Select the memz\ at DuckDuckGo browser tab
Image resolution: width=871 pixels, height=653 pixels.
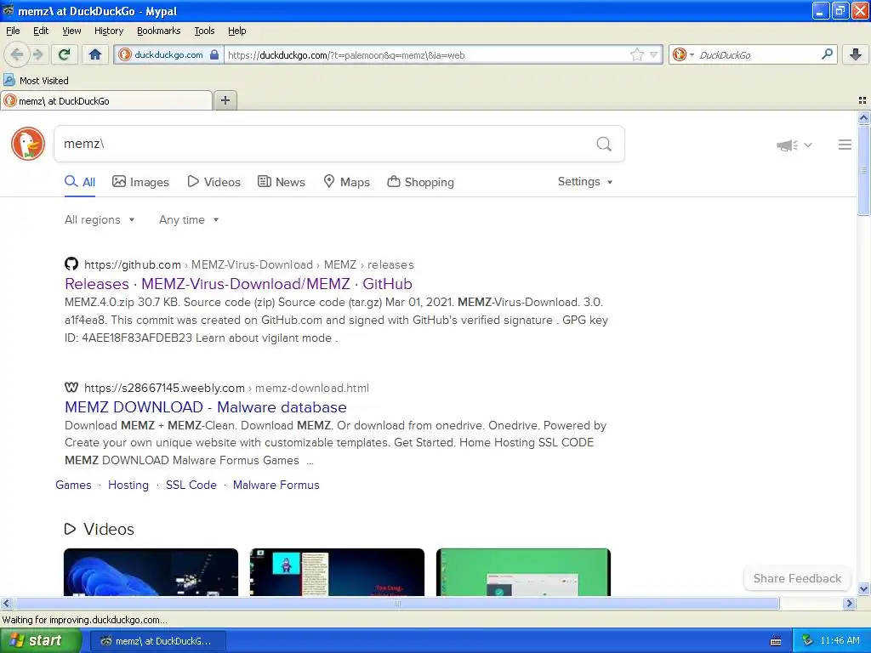click(x=106, y=100)
